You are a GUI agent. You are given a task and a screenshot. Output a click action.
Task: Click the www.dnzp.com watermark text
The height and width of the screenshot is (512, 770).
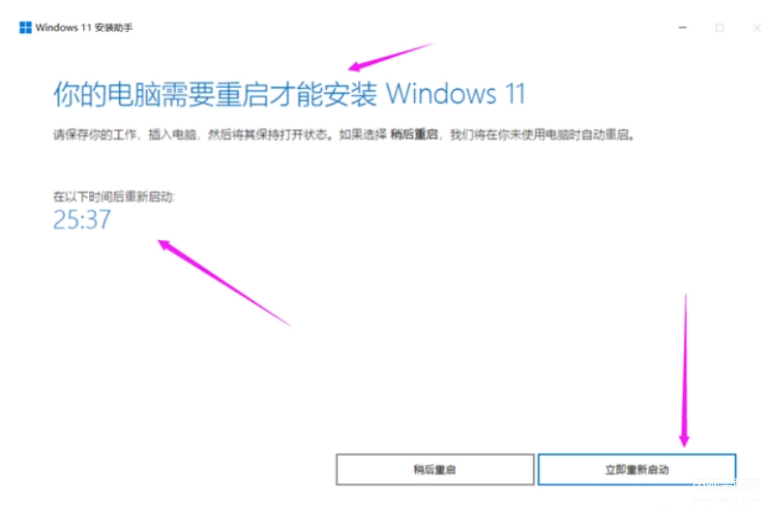click(726, 498)
